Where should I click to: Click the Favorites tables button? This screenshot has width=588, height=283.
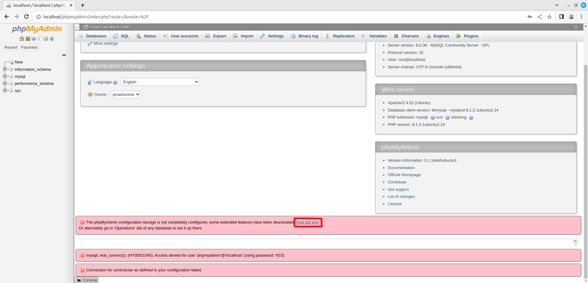click(x=29, y=47)
